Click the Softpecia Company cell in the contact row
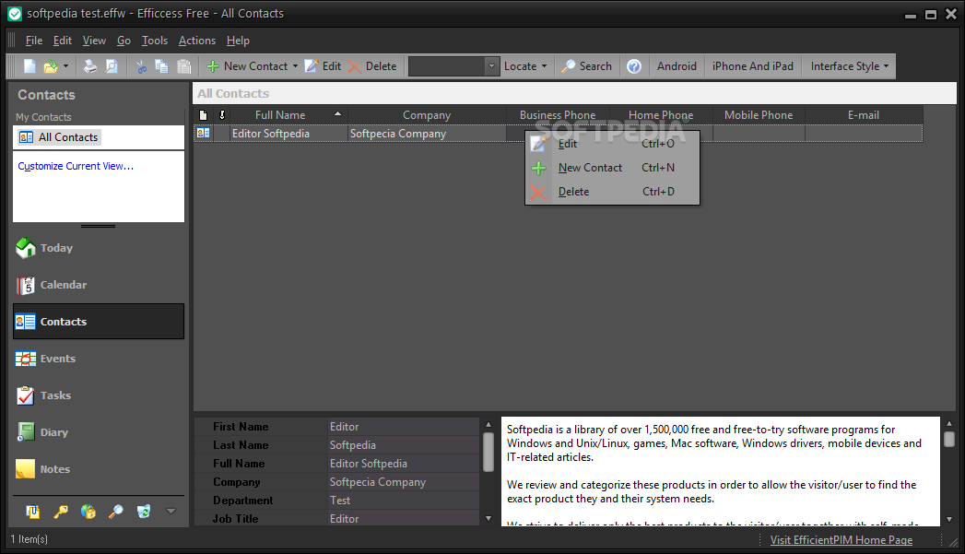The width and height of the screenshot is (965, 554). coord(427,134)
